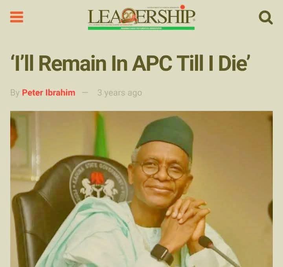Image resolution: width=283 pixels, height=267 pixels.
Task: Click the dash separator between author and date
Action: tap(85, 93)
